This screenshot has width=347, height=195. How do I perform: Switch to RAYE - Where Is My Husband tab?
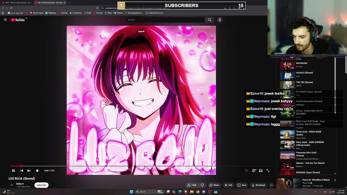point(17,3)
